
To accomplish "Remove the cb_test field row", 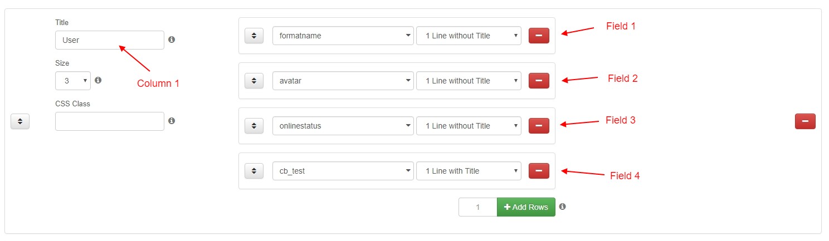I will pos(539,171).
